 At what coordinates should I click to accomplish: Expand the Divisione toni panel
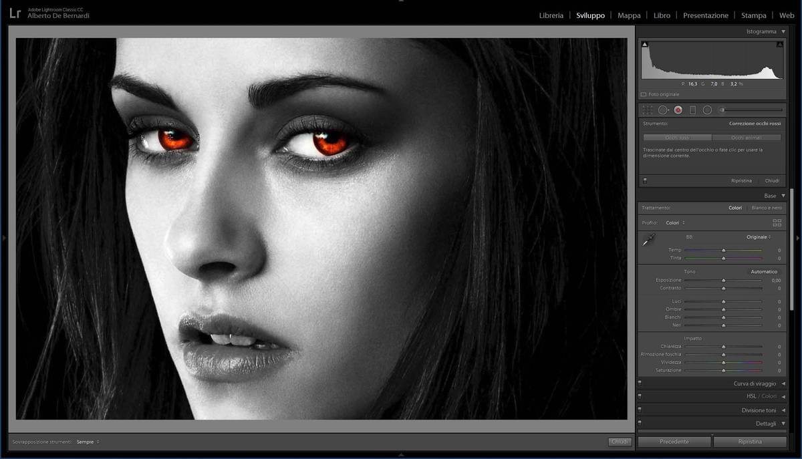(x=783, y=410)
